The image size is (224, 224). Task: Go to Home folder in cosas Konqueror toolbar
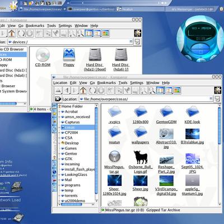[x=83, y=91]
